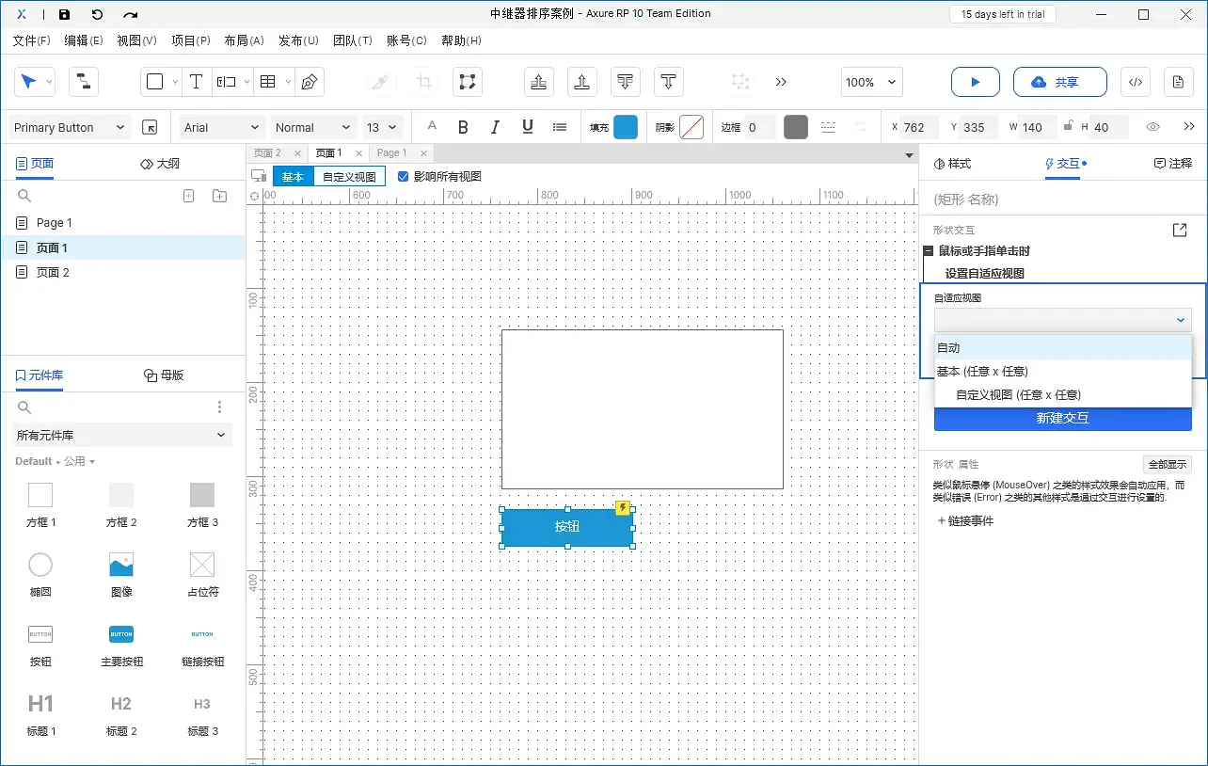
Task: Switch to the 样式 tab
Action: point(952,163)
